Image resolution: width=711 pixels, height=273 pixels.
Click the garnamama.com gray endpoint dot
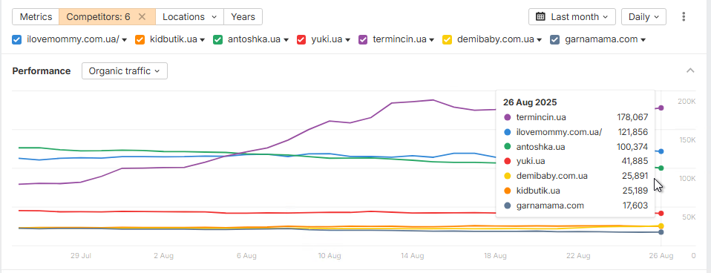661,232
